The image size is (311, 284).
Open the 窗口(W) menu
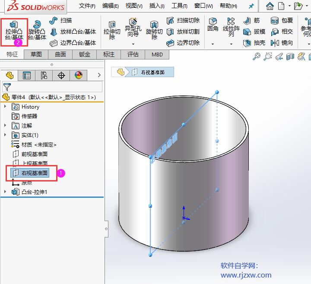click(x=203, y=6)
